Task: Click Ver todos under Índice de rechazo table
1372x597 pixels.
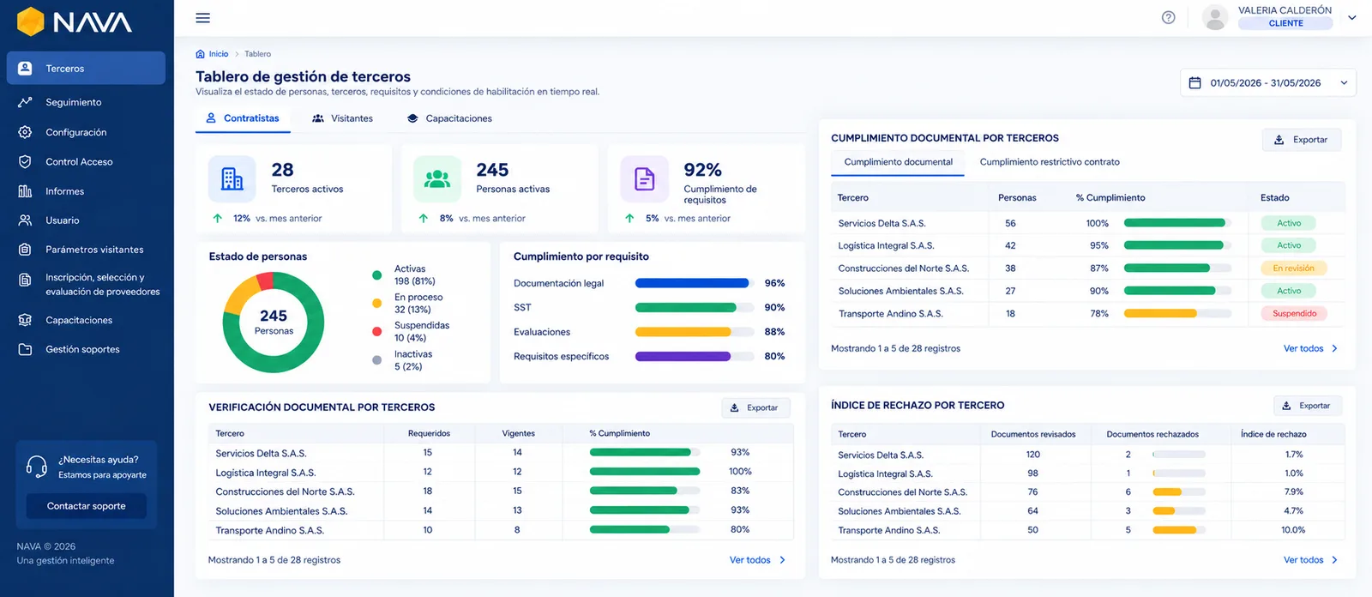Action: [x=1303, y=560]
